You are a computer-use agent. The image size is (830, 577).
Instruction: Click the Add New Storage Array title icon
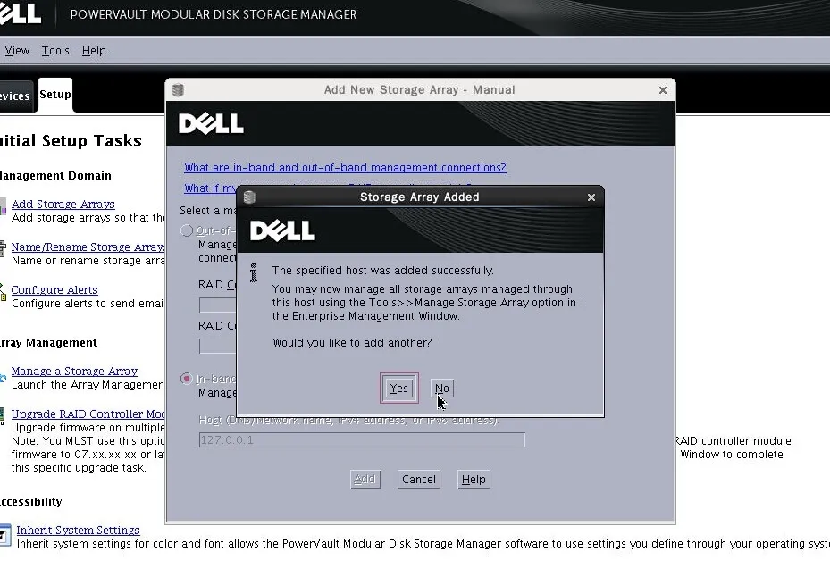(178, 90)
